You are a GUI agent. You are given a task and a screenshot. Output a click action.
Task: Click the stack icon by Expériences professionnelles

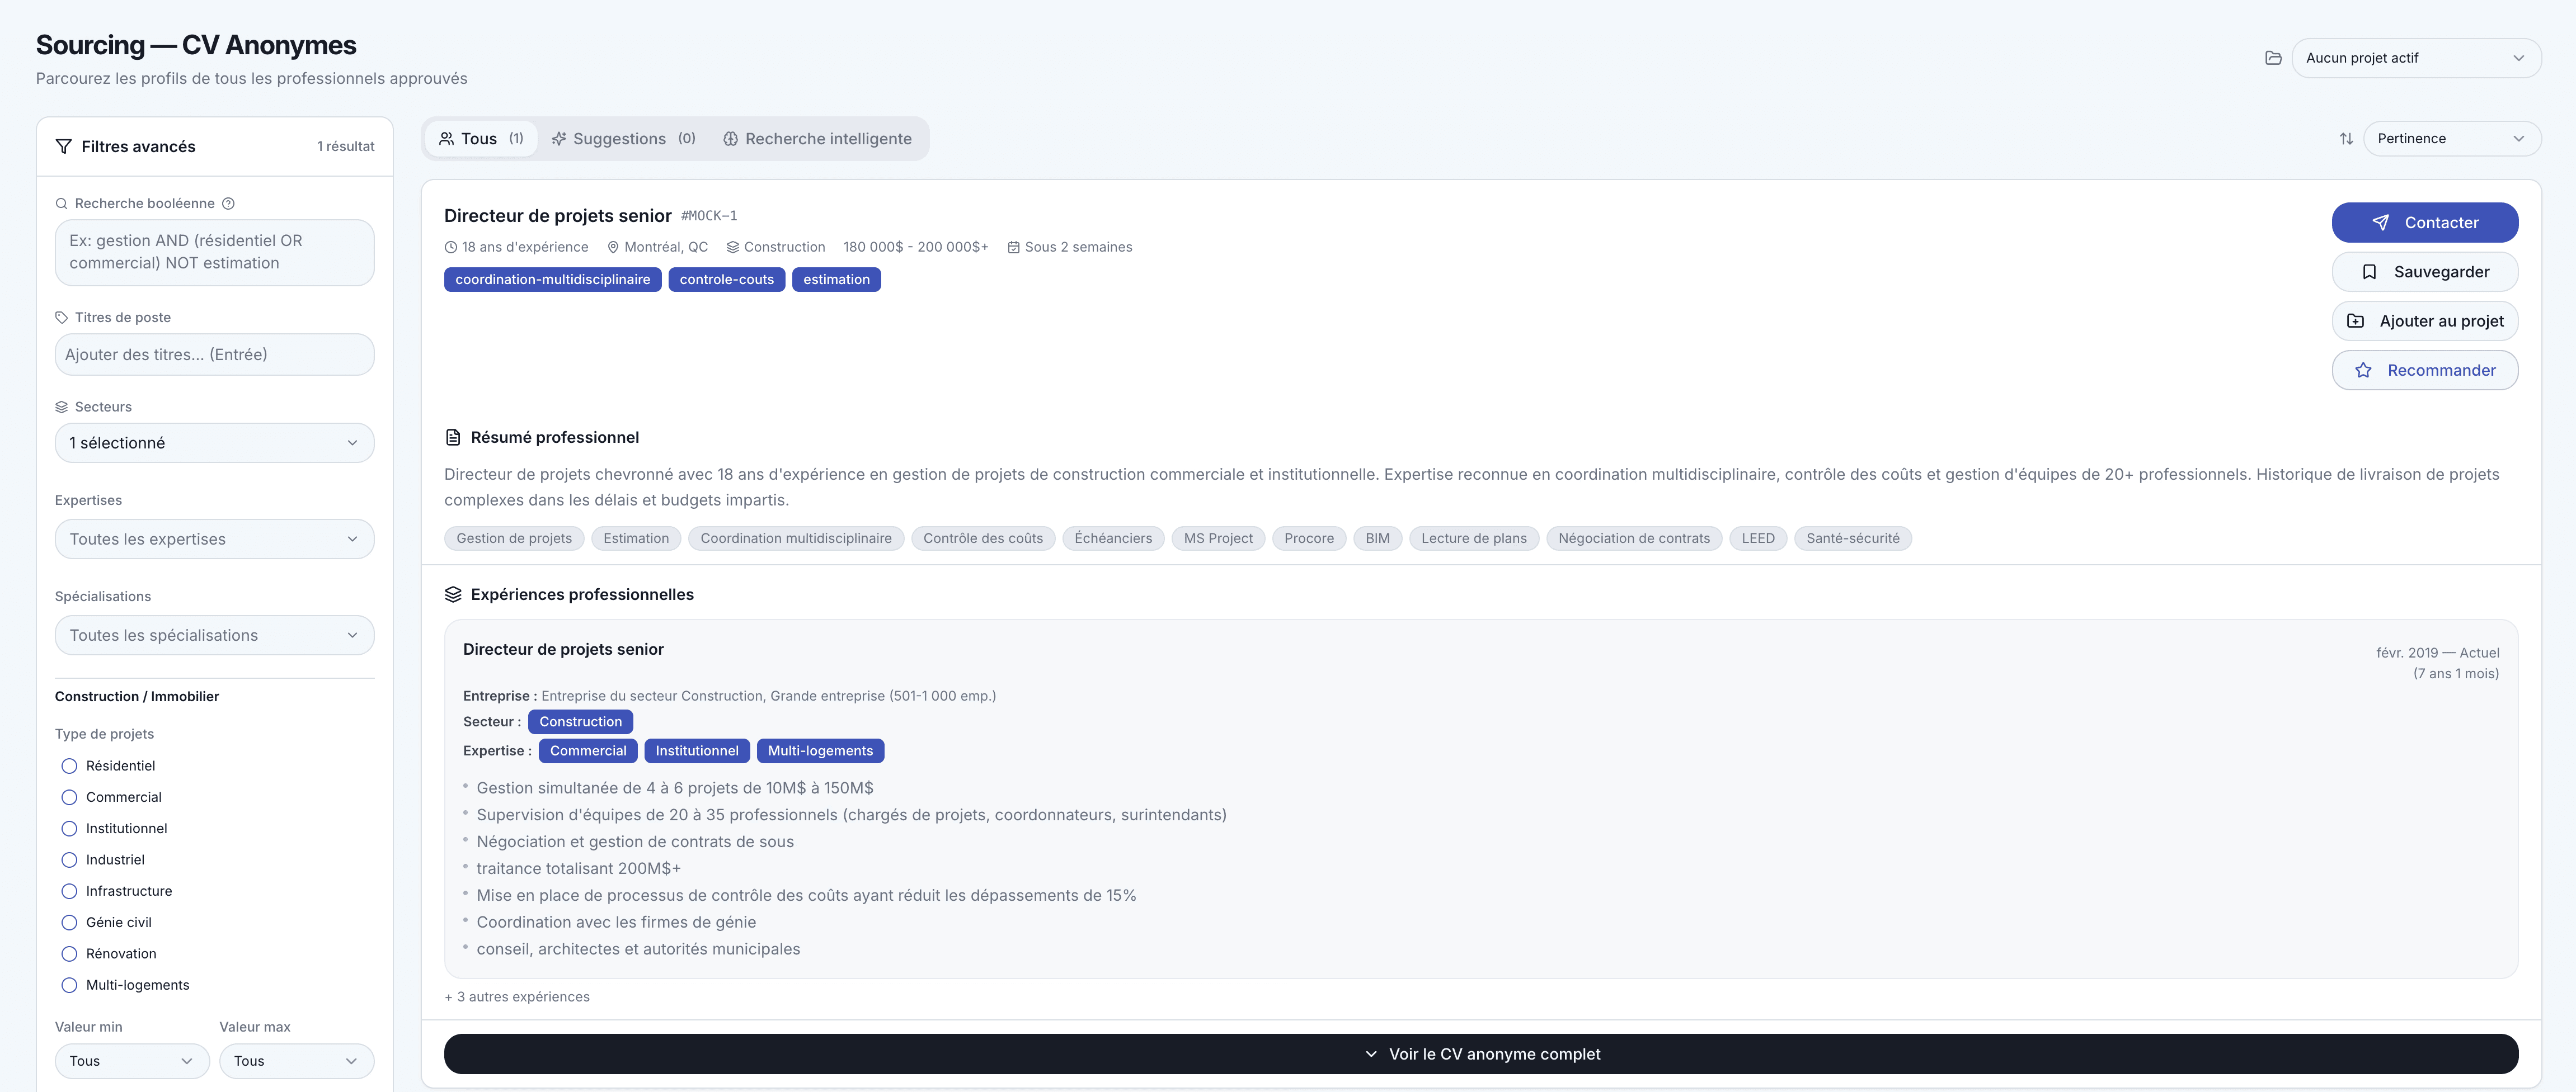tap(453, 594)
